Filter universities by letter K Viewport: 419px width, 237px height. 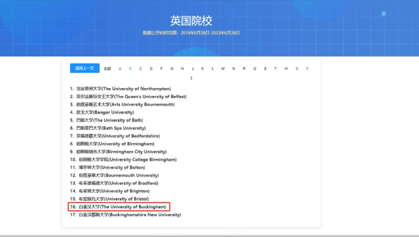(x=203, y=69)
